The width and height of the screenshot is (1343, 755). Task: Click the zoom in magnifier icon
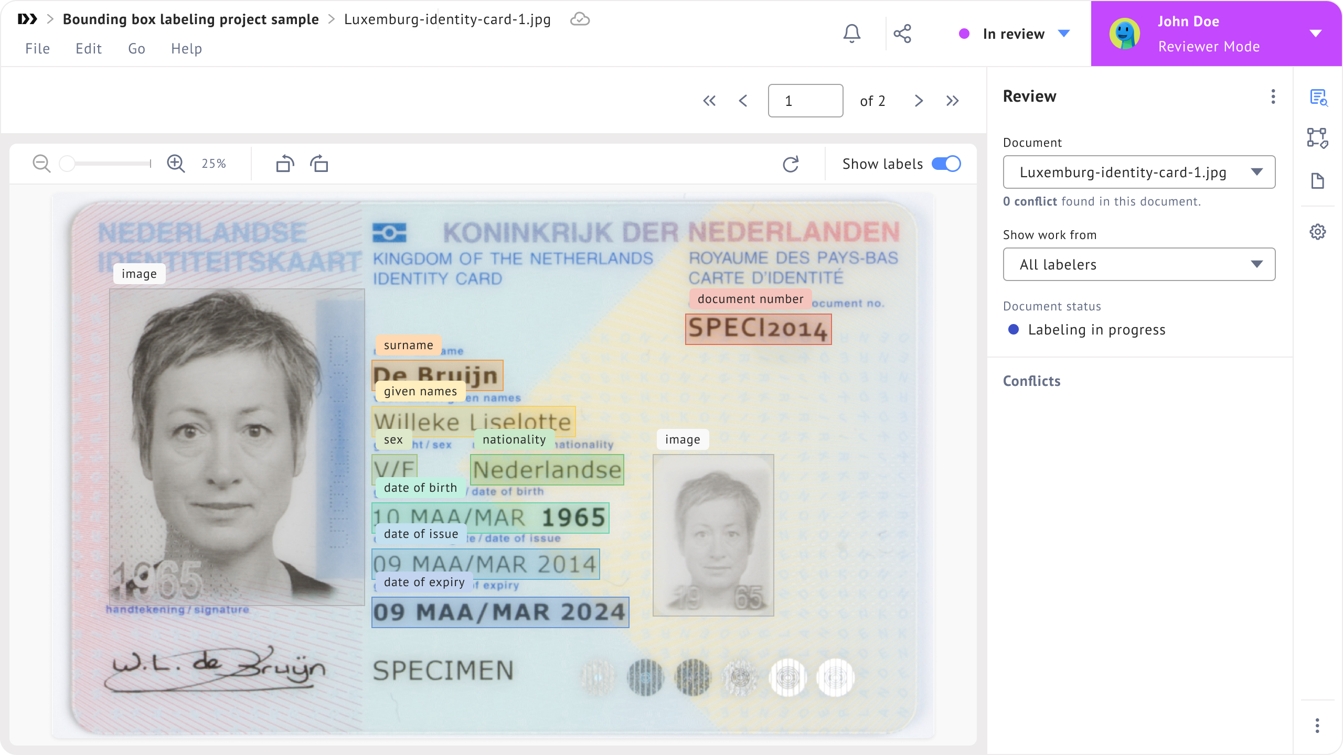[x=176, y=164]
